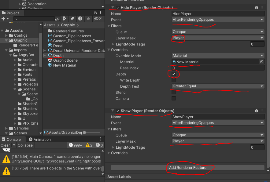270x182 pixels.
Task: Disable the Show Player renderer feature checkbox
Action: tap(118, 111)
